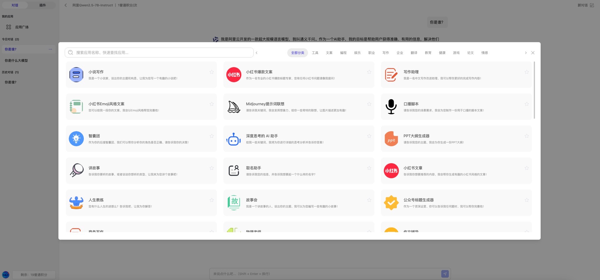The width and height of the screenshot is (600, 280).
Task: Switch to the 插件 tab in sidebar
Action: pyautogui.click(x=42, y=5)
